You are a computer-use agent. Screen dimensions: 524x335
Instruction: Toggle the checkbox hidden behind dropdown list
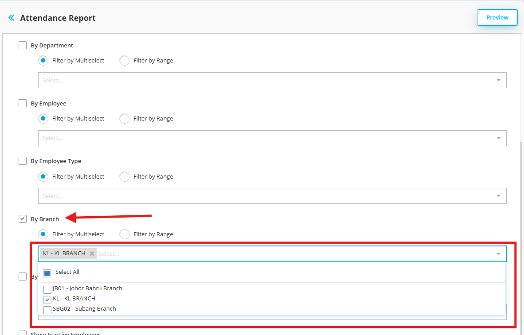tap(23, 277)
